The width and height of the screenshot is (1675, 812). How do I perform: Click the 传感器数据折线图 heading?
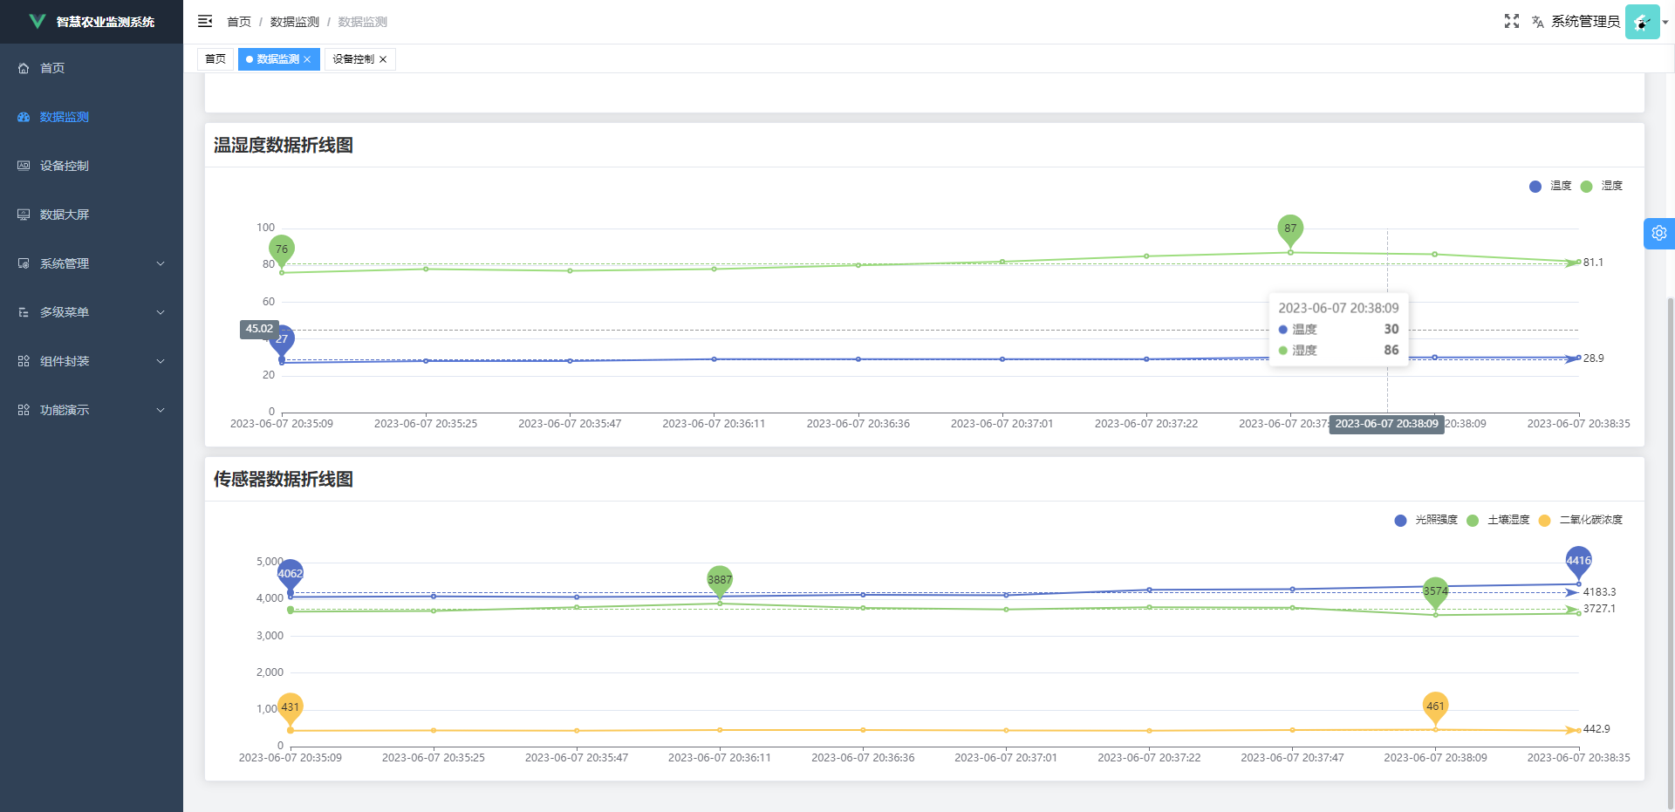pyautogui.click(x=284, y=479)
